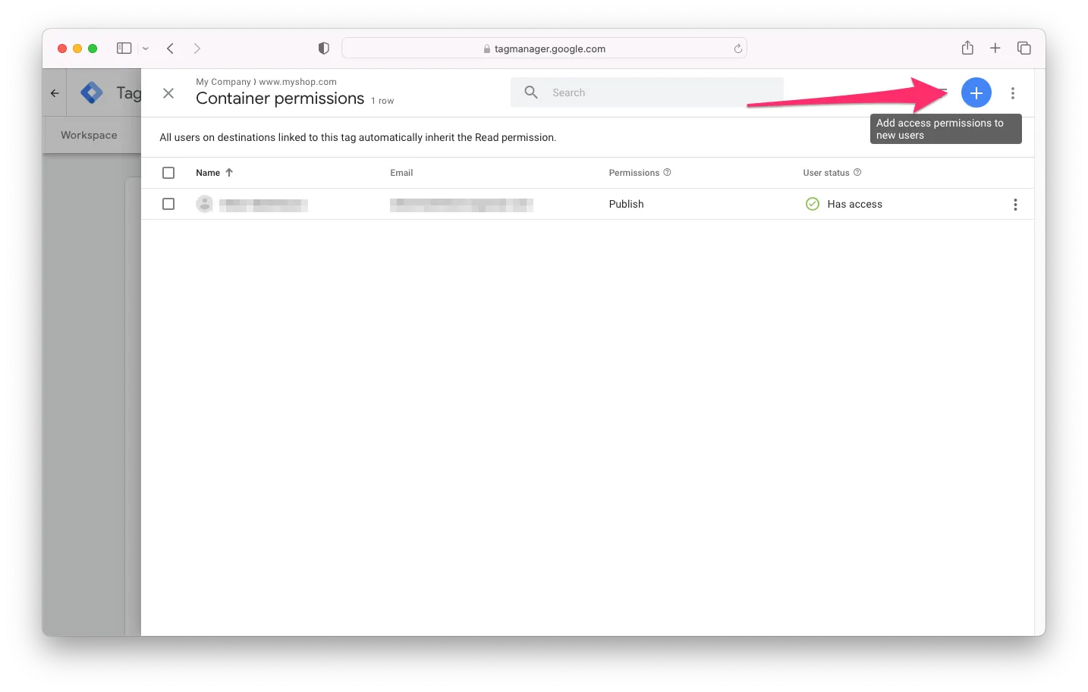The image size is (1088, 692).
Task: Click the search magnifier icon
Action: click(x=531, y=92)
